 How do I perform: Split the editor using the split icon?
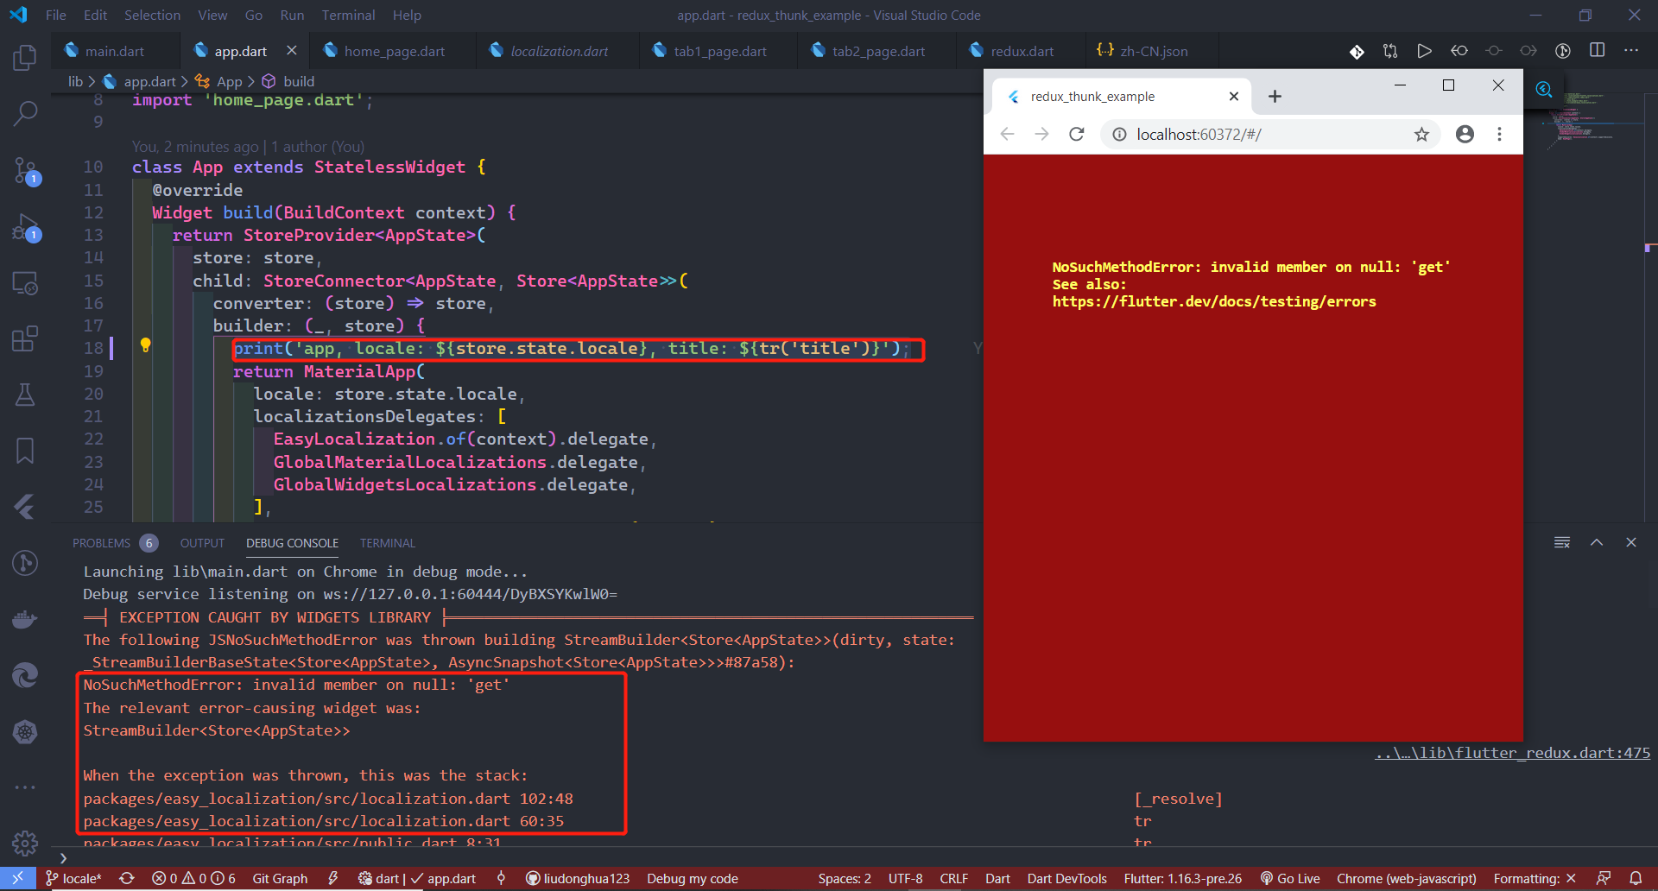click(x=1596, y=50)
